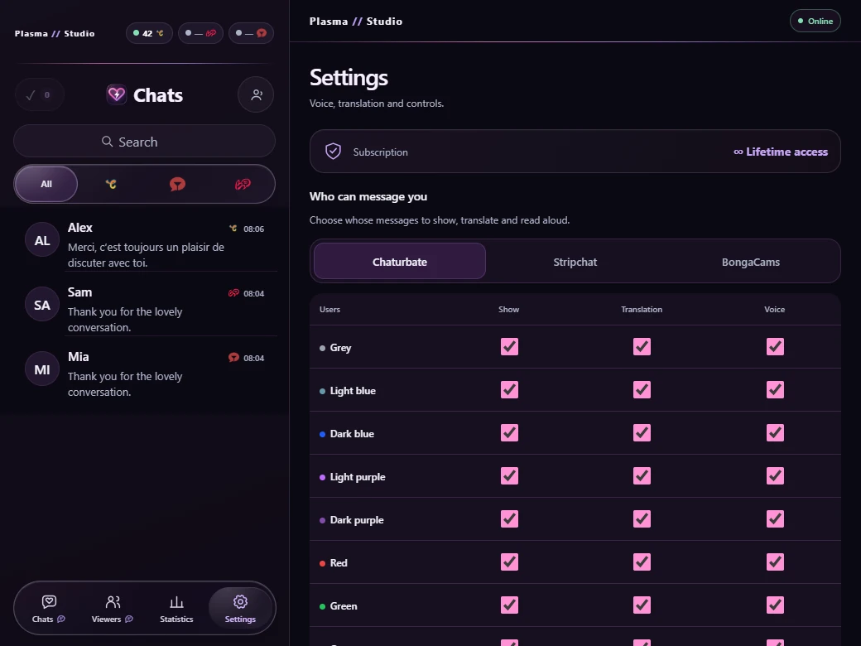Click the Subscription label

(x=380, y=152)
